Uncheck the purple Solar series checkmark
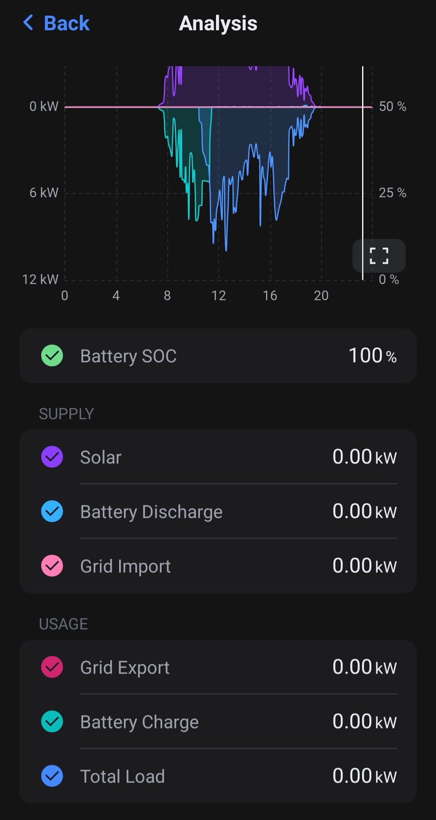Viewport: 436px width, 820px height. pyautogui.click(x=52, y=457)
